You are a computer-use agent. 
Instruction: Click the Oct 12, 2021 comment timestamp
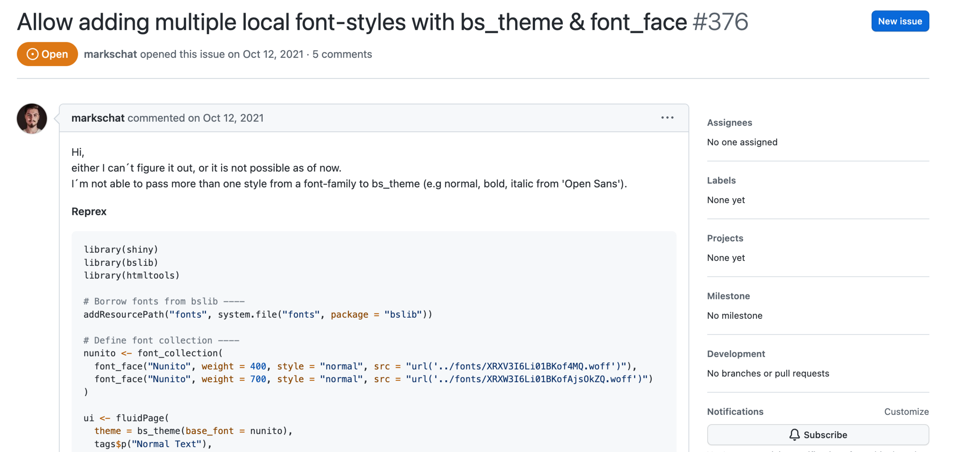pyautogui.click(x=233, y=118)
